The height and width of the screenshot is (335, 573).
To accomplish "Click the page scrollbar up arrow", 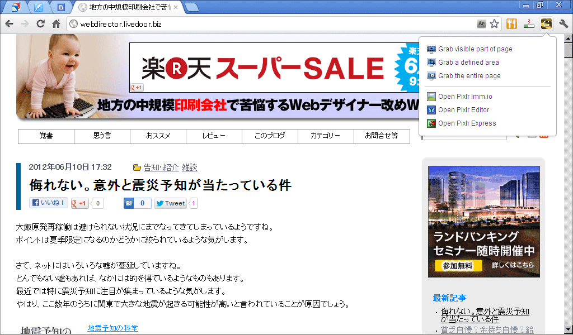I will (x=569, y=39).
